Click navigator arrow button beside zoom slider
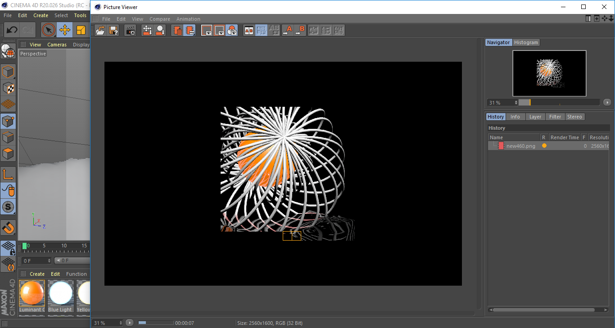 click(607, 102)
